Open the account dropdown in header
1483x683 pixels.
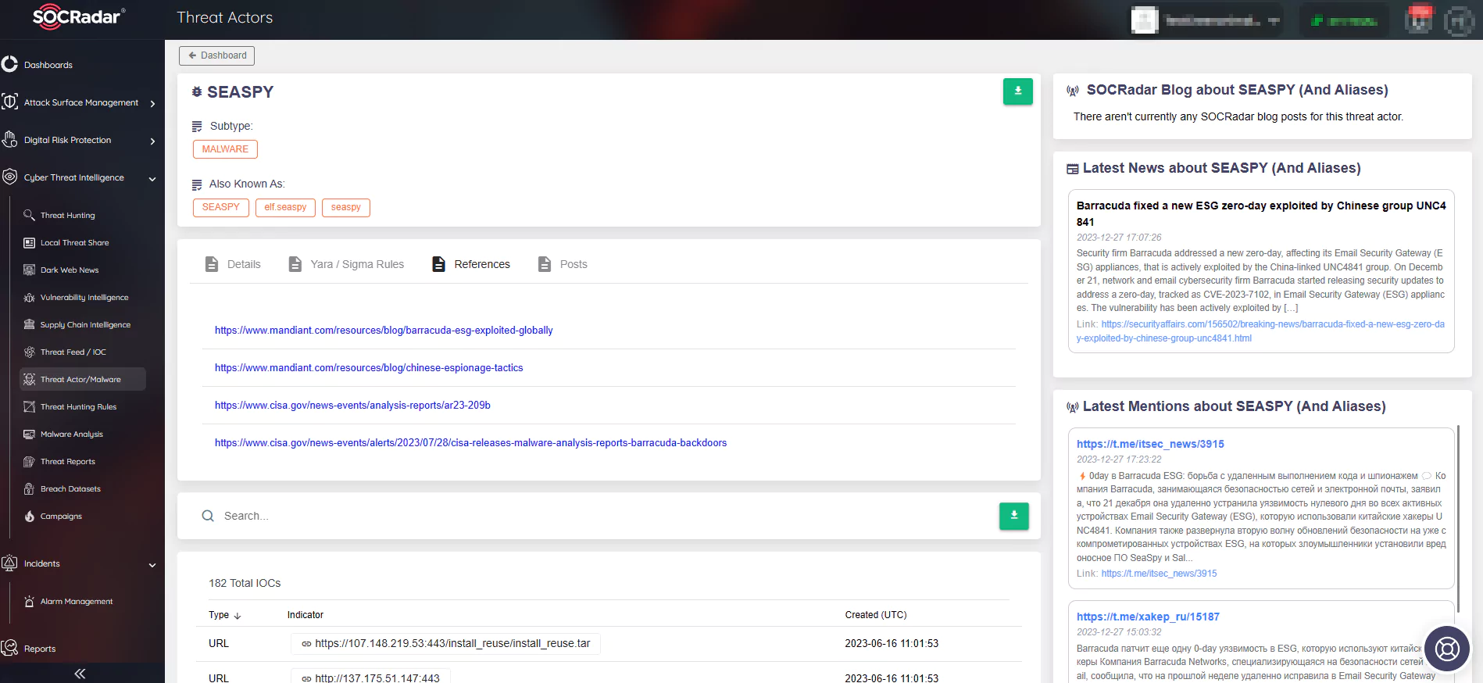[x=1206, y=20]
